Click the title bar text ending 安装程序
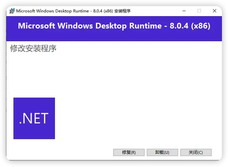 coord(73,11)
